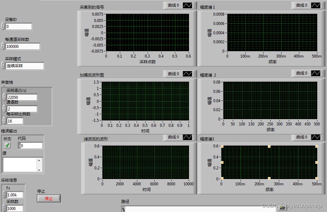Click the 采样数 field showing 1000
The width and height of the screenshot is (327, 212).
point(15,208)
